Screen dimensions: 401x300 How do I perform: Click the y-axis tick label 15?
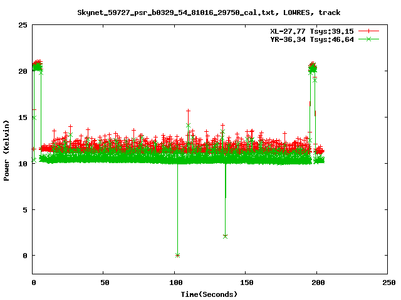click(23, 117)
